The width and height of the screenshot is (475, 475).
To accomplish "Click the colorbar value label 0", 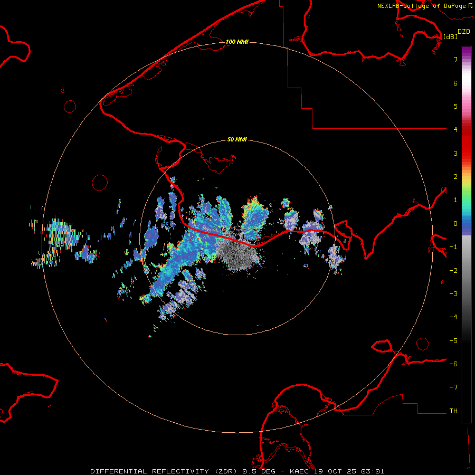I will [455, 224].
